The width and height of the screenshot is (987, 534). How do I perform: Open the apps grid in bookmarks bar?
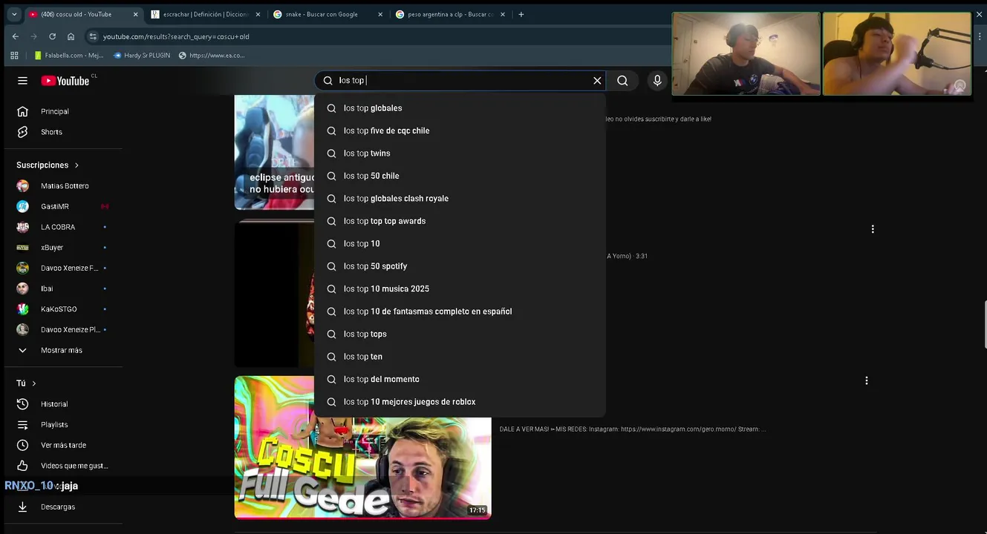[x=14, y=56]
